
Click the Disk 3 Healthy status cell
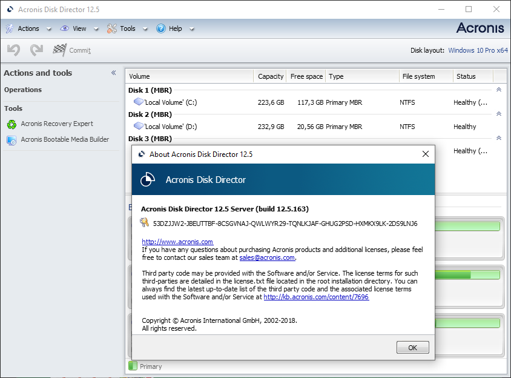point(470,151)
